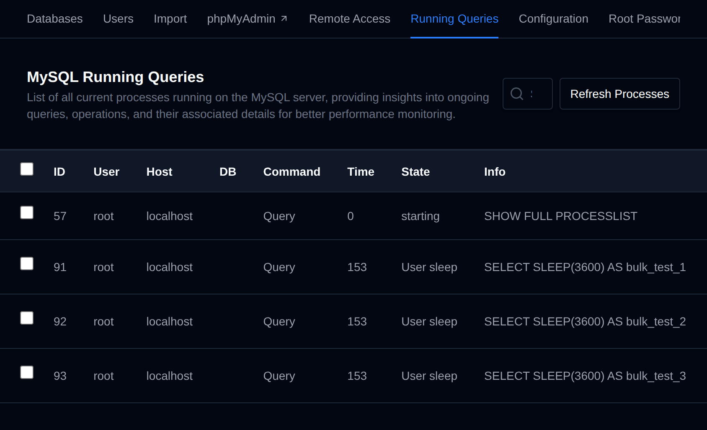Select the bulk_test_3 query info cell
Viewport: 707px width, 430px height.
(585, 376)
